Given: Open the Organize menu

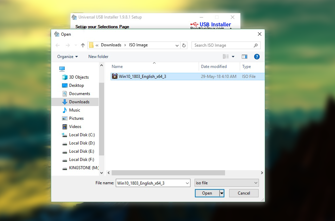Looking at the screenshot, I should 67,57.
